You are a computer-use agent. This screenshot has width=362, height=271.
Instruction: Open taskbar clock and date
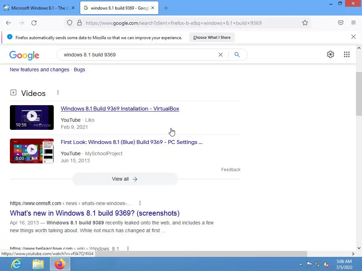click(x=344, y=264)
